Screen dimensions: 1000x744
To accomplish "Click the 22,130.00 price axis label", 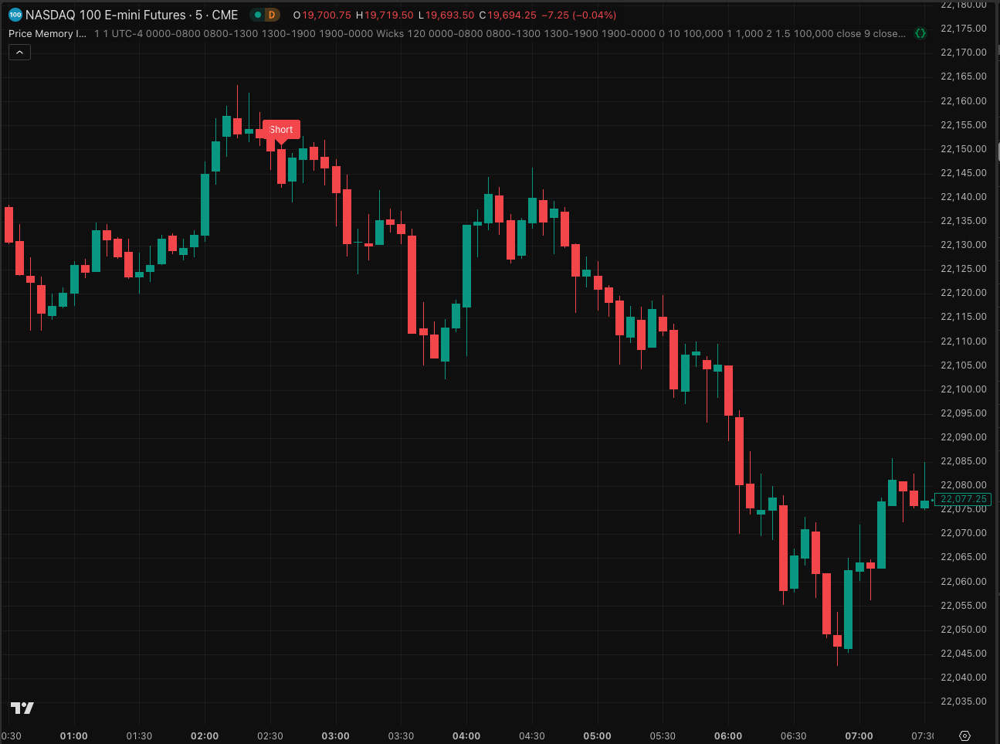I will 963,244.
